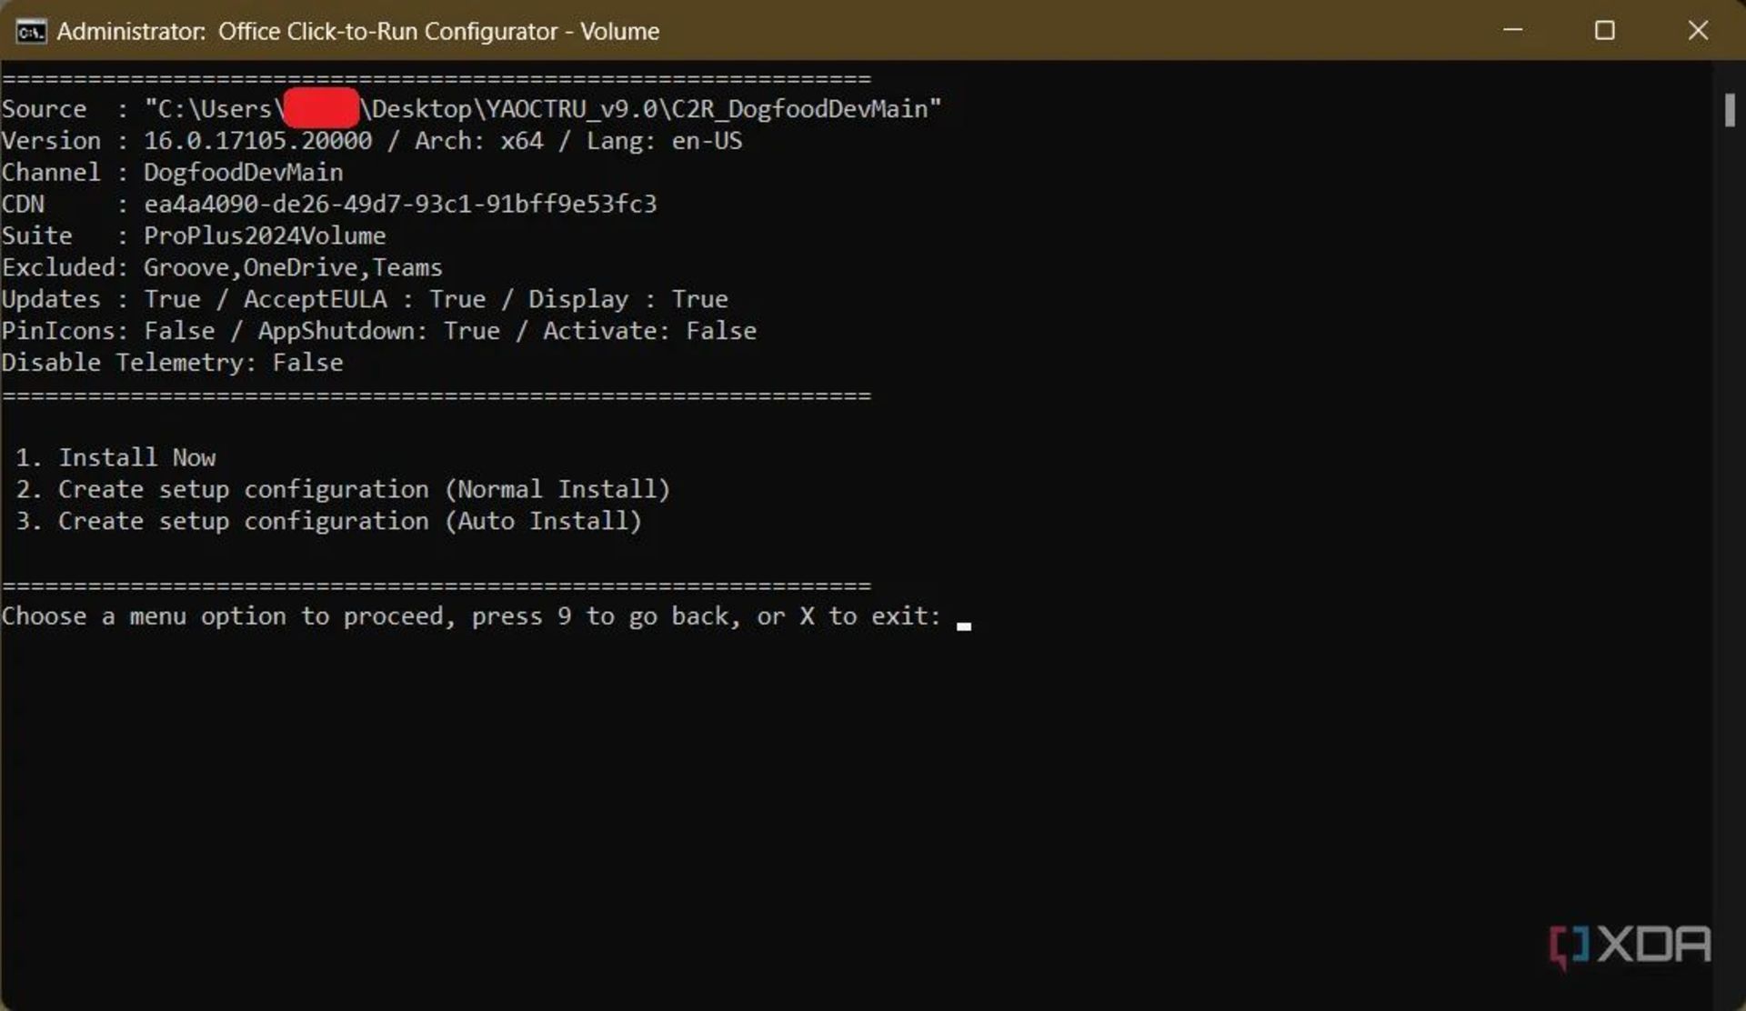Click the 'Choose a menu option' prompt text

tap(470, 616)
